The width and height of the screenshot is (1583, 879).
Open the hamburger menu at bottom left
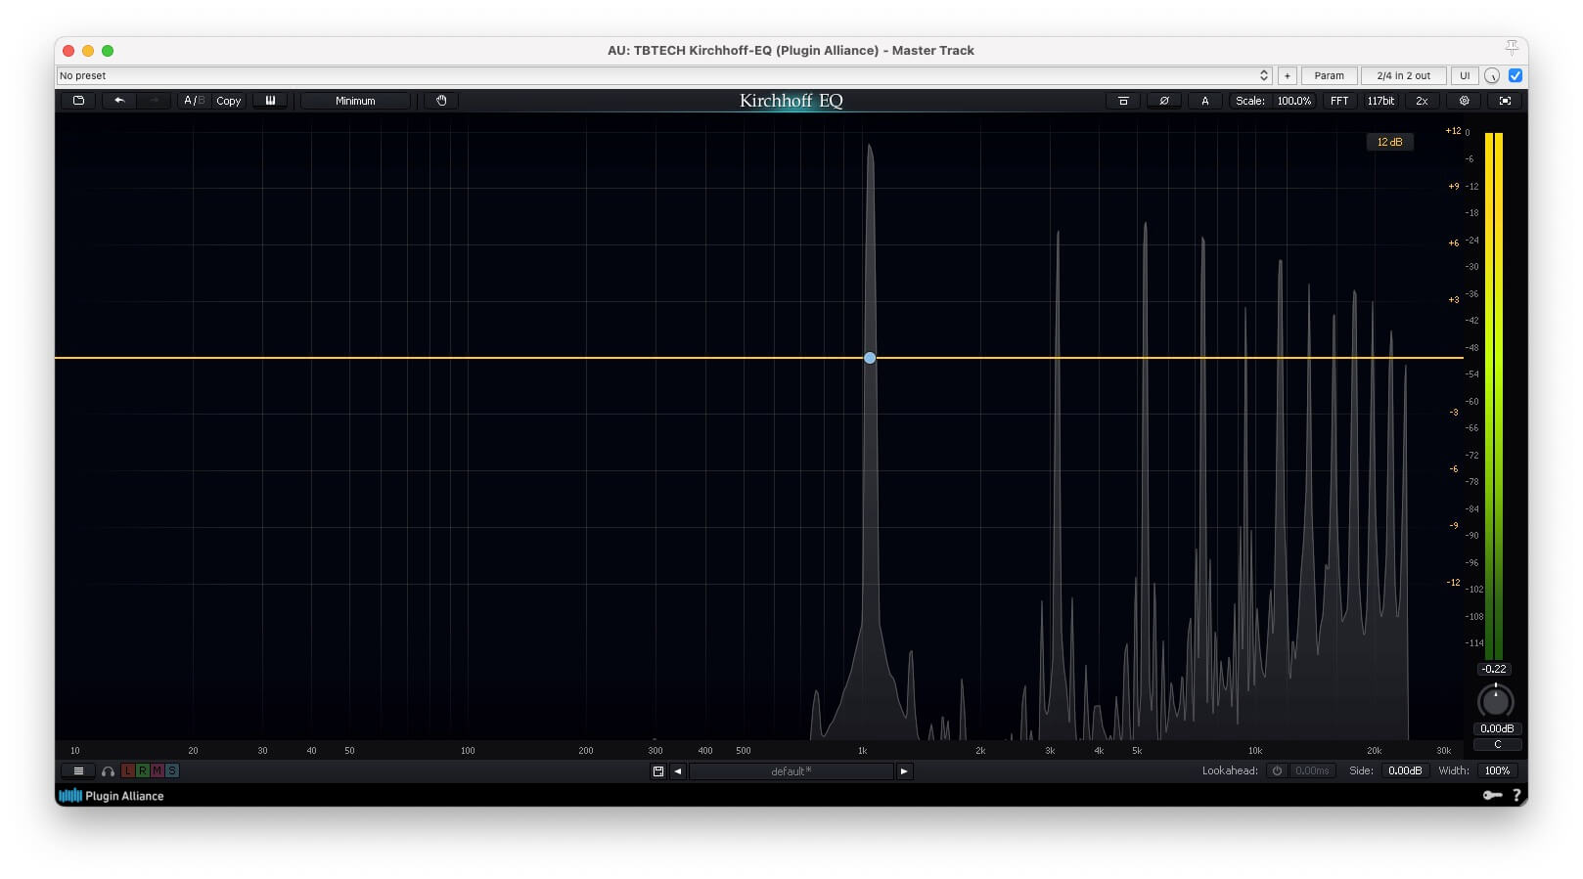(x=78, y=771)
